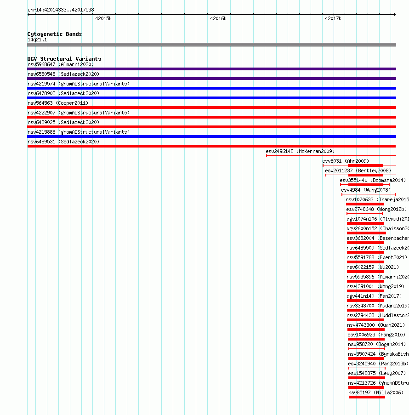
Task: Click nsv6485509 (Sedlazeck) label
Action: 378,248
